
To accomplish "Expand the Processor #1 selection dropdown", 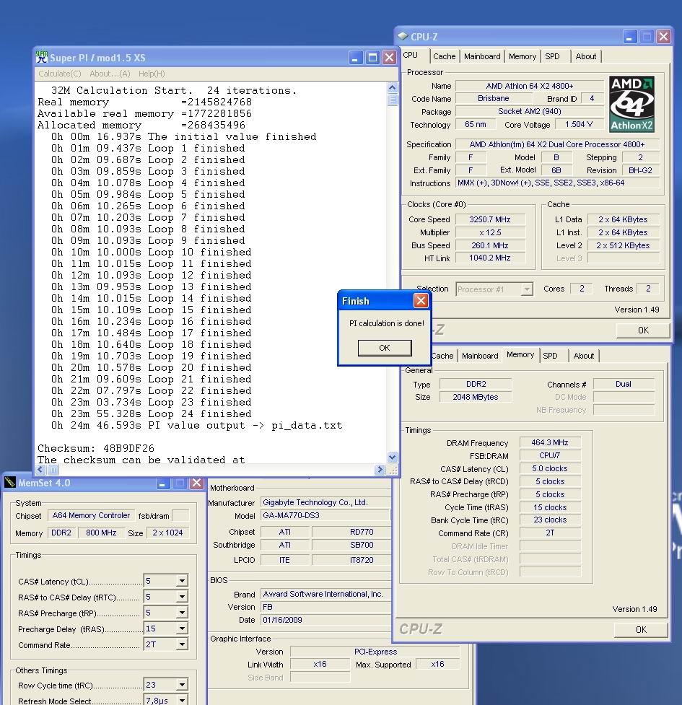I will (527, 289).
